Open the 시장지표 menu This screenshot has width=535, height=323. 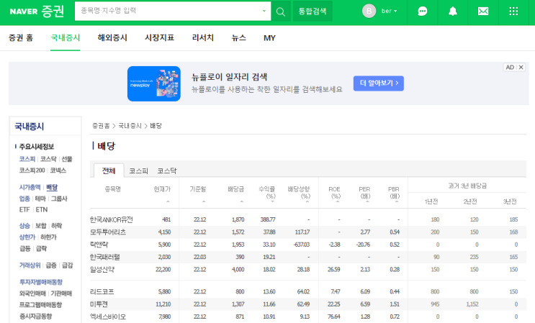point(159,38)
